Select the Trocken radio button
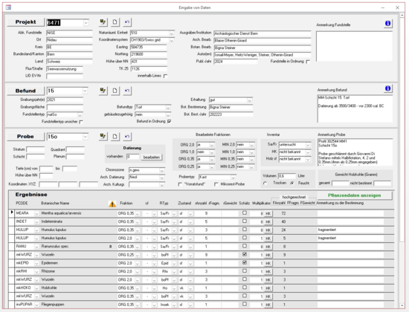This screenshot has width=409, height=312. coord(265,183)
